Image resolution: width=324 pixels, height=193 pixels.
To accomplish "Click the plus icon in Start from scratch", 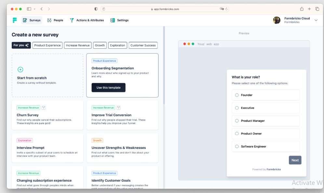I will click(x=20, y=70).
